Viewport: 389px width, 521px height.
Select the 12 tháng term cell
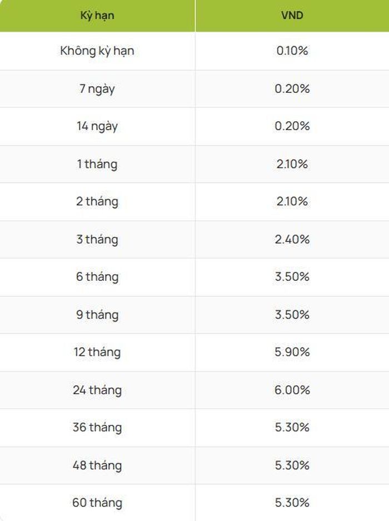97,353
